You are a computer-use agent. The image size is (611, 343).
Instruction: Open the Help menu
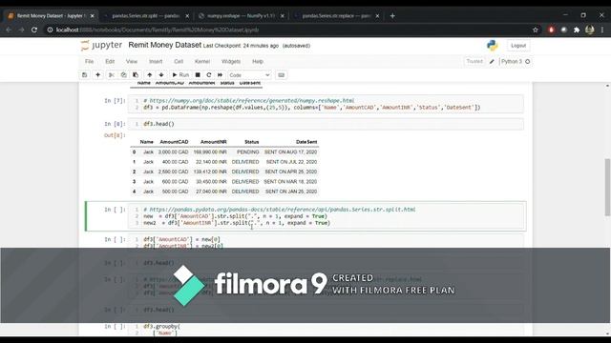tap(258, 61)
